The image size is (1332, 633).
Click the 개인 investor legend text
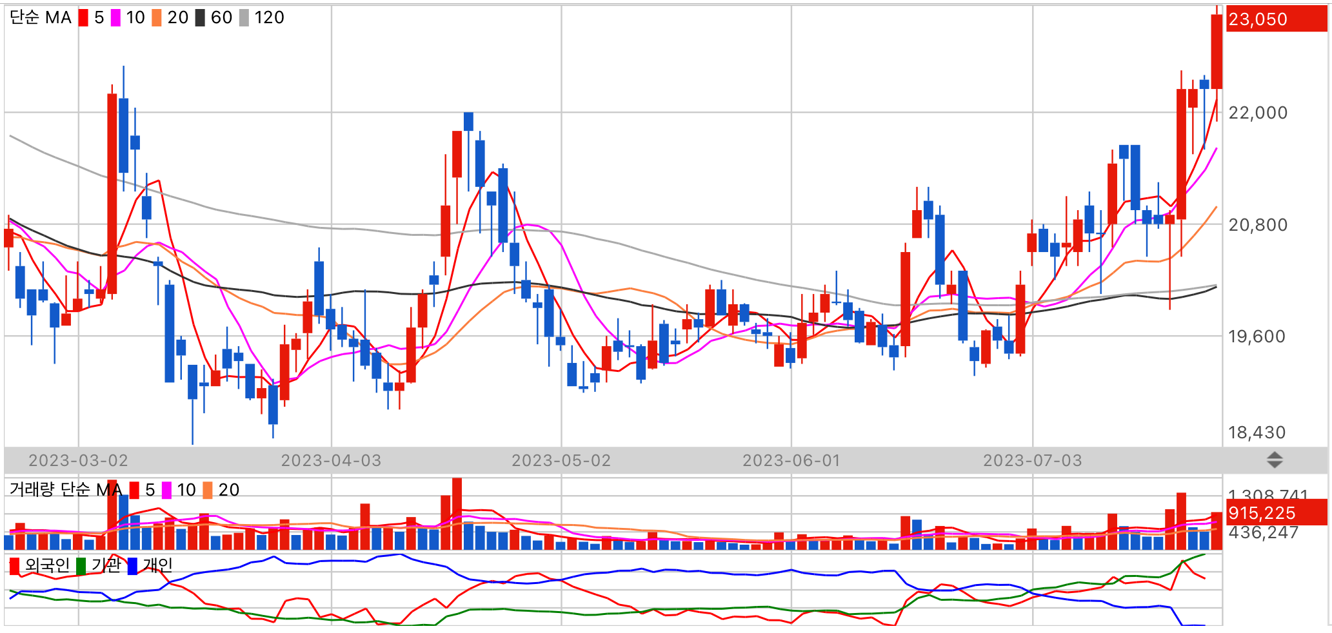pyautogui.click(x=157, y=566)
